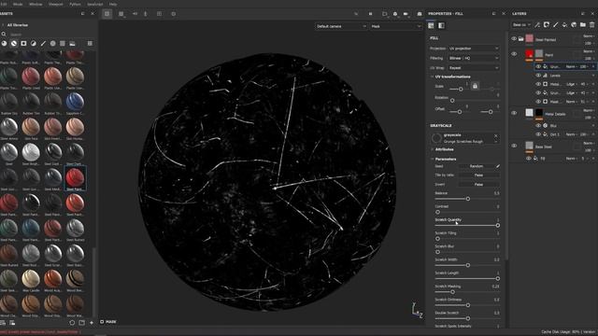Click the add paint layer brush icon
The image size is (598, 336).
(x=556, y=25)
